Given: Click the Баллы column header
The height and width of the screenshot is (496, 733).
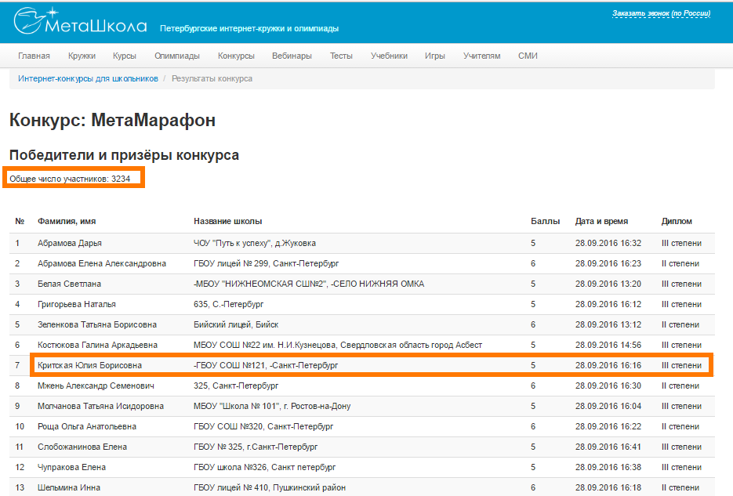Looking at the screenshot, I should [545, 221].
